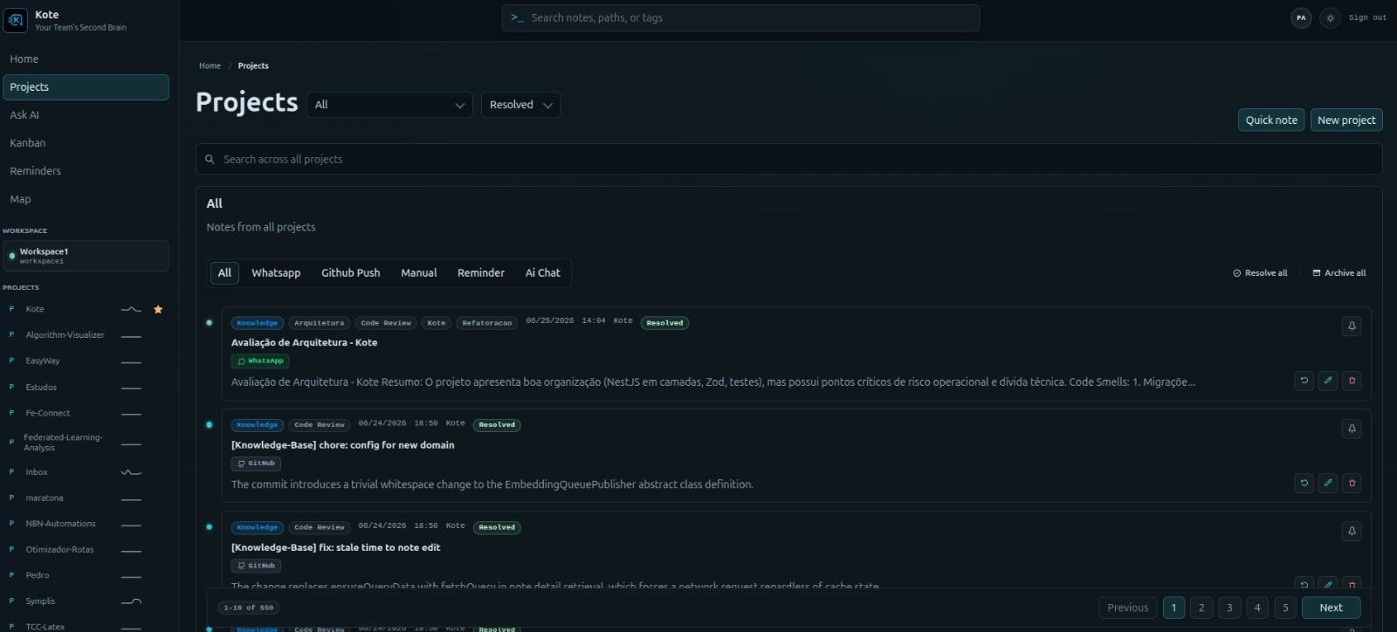The height and width of the screenshot is (632, 1397).
Task: Select the dot on Avaliação de Arquitetura note
Action: pos(210,323)
